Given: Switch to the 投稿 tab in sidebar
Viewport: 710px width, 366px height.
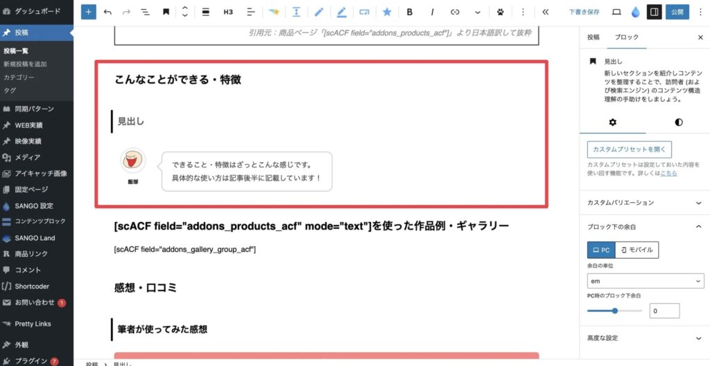Looking at the screenshot, I should [x=593, y=37].
